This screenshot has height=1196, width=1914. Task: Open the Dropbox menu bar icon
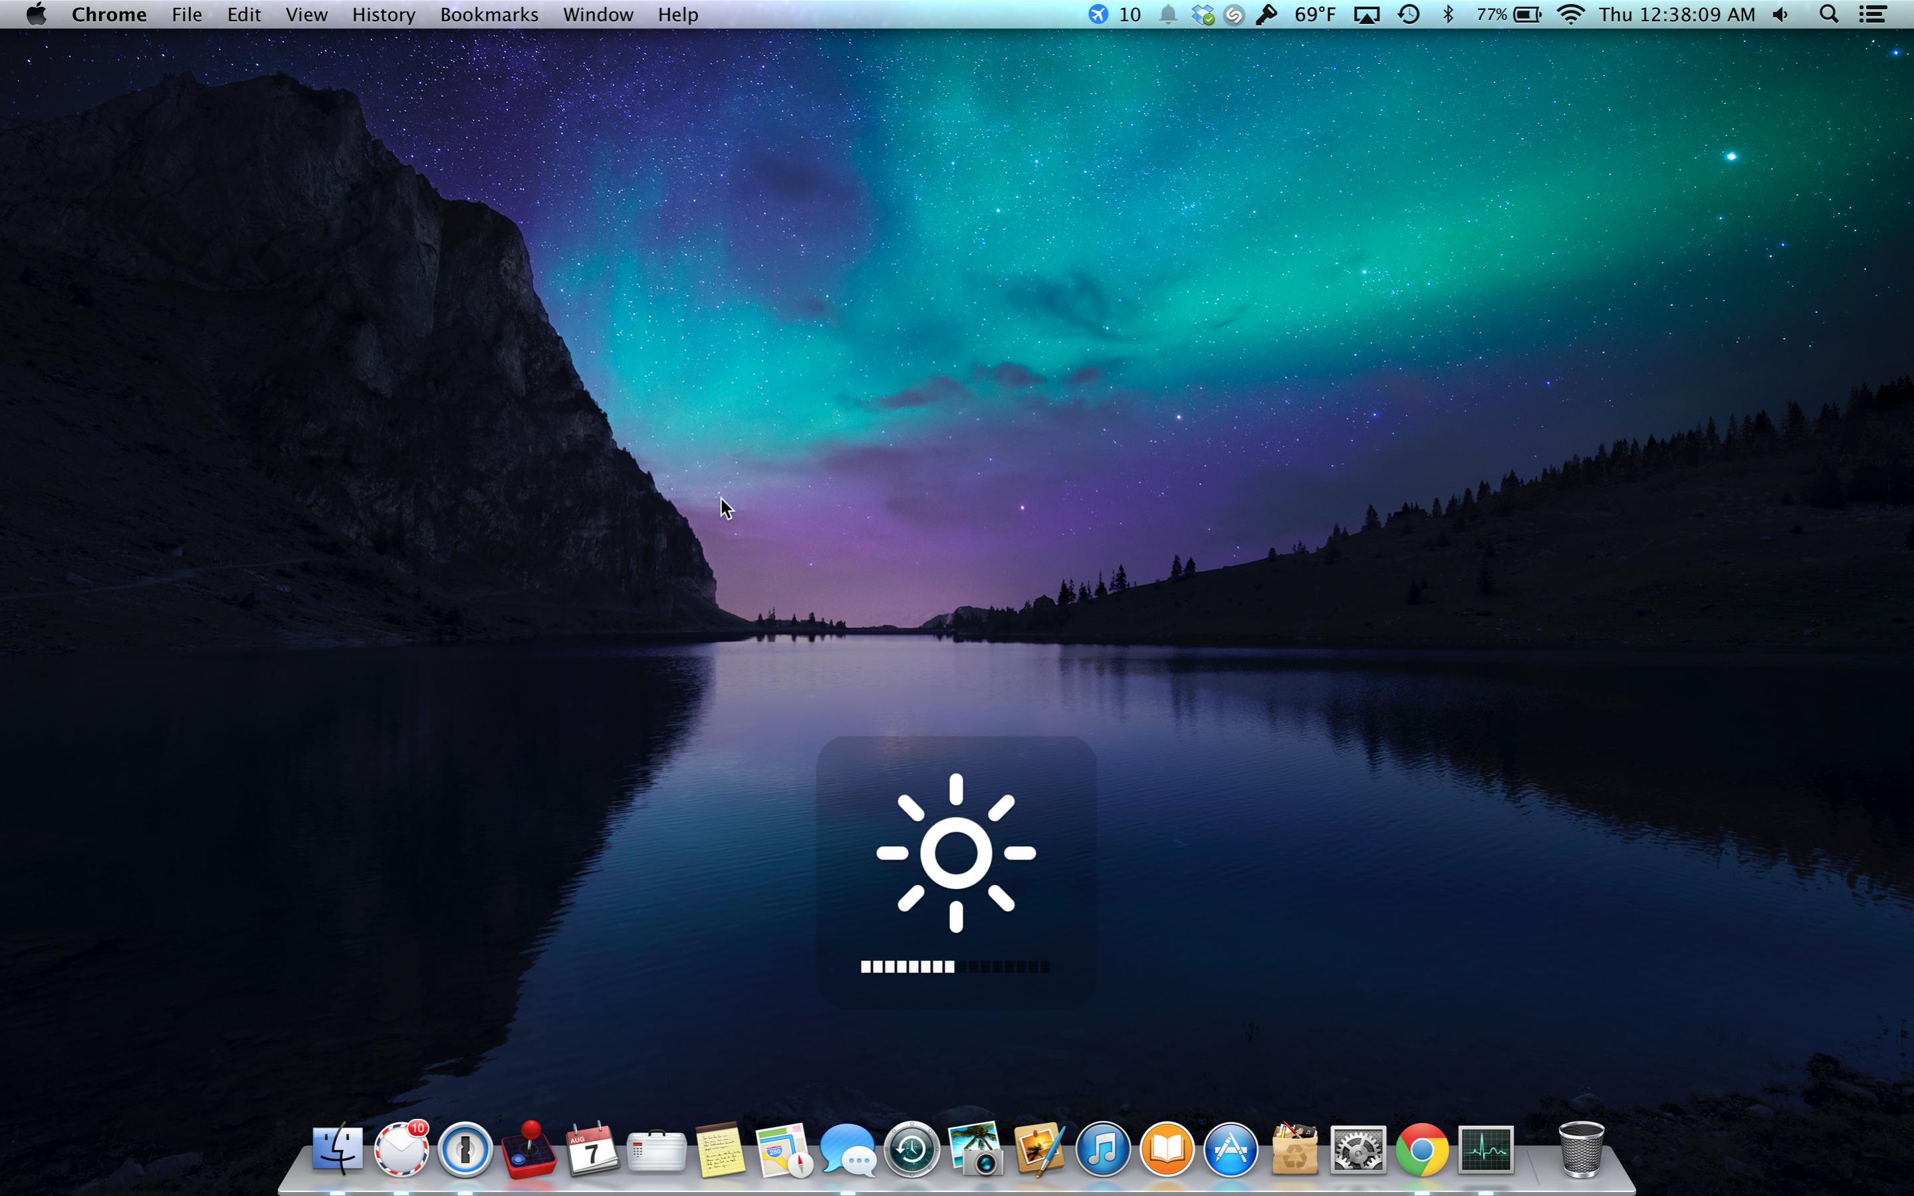pyautogui.click(x=1202, y=14)
